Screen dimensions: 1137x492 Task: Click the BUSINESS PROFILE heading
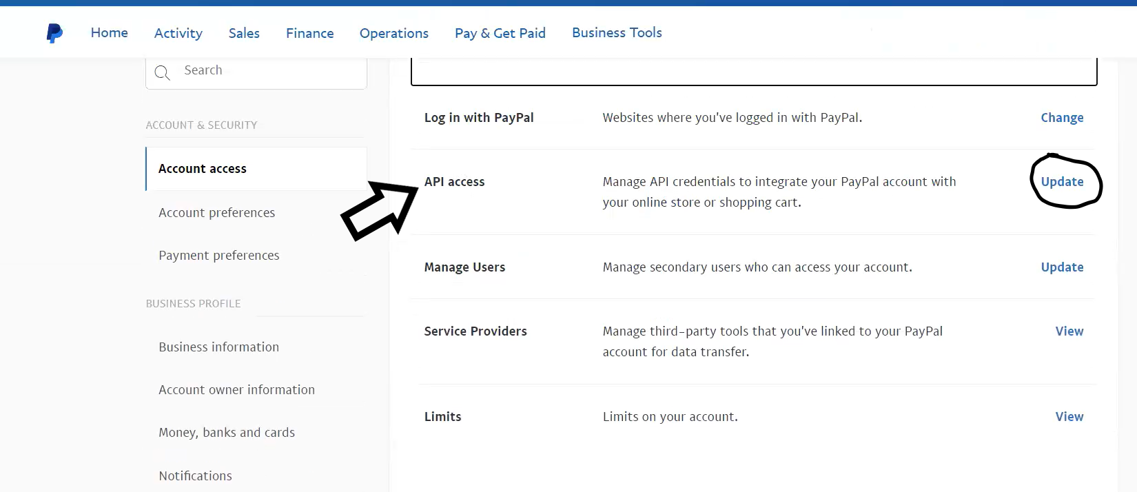pyautogui.click(x=193, y=304)
